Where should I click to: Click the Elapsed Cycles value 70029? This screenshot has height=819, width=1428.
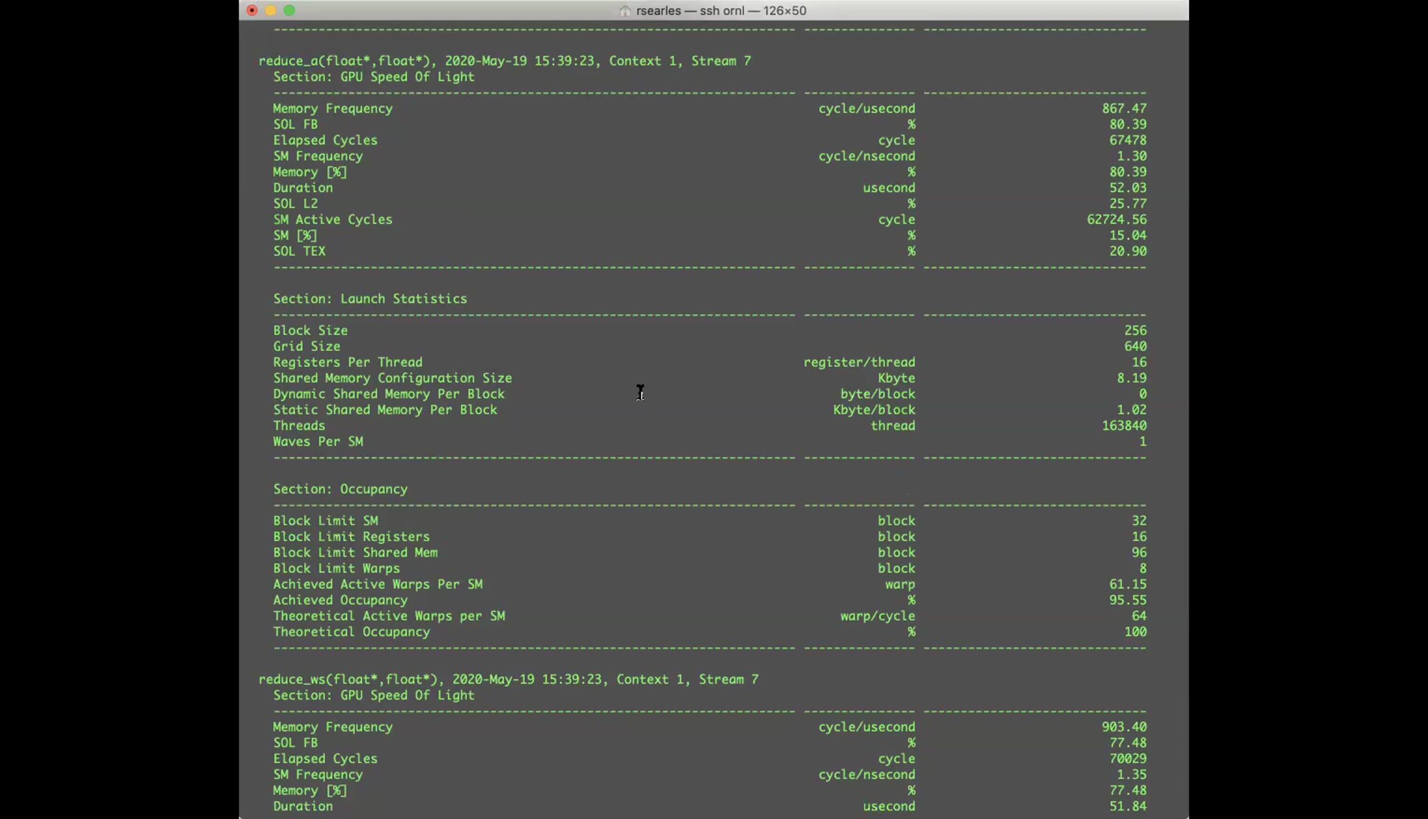tap(1128, 759)
